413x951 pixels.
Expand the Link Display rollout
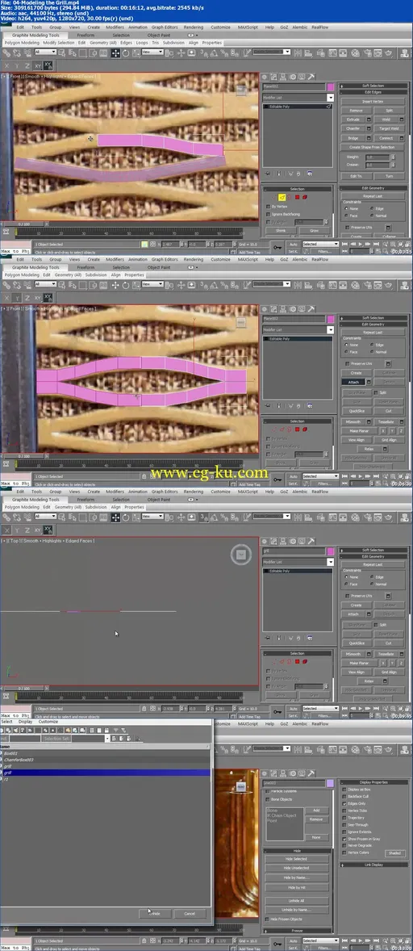coord(373,865)
